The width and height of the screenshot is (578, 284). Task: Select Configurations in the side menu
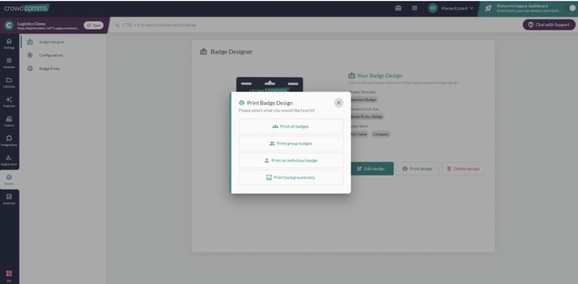[51, 55]
